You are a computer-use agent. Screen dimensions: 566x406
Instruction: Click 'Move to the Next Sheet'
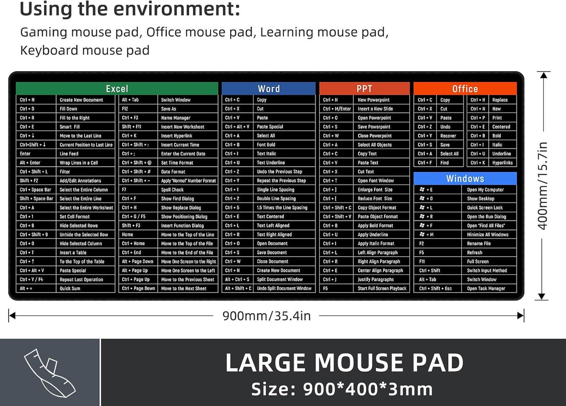pyautogui.click(x=188, y=289)
